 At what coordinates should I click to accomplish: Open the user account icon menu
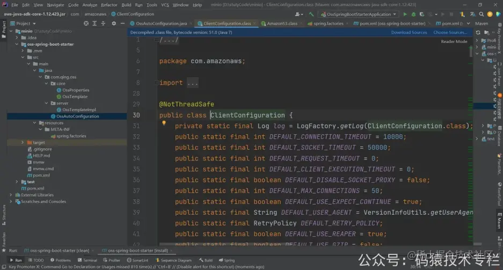pos(298,14)
